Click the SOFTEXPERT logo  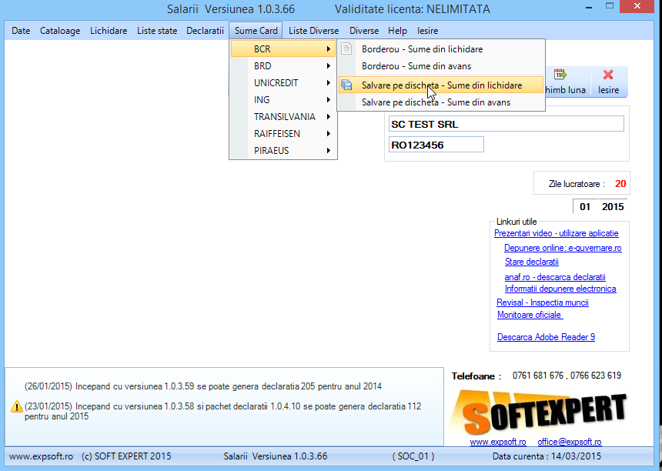coord(538,413)
